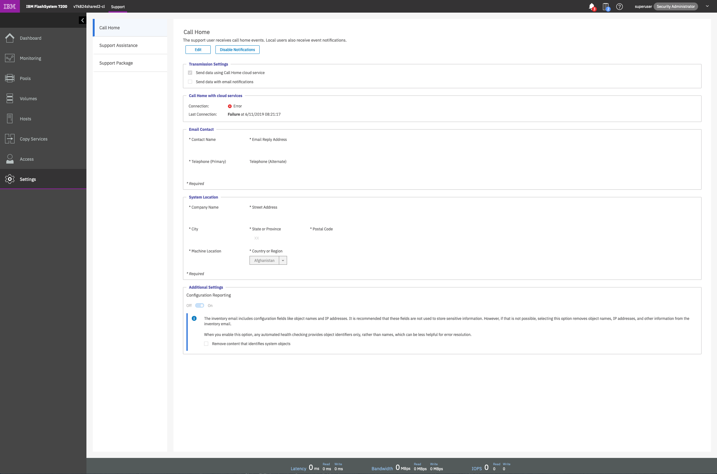Screen dimensions: 717x474
Task: Click the Settings gear icon
Action: click(x=10, y=179)
